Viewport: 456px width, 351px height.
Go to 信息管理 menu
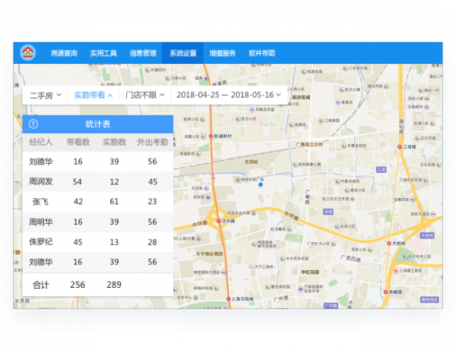tap(143, 53)
